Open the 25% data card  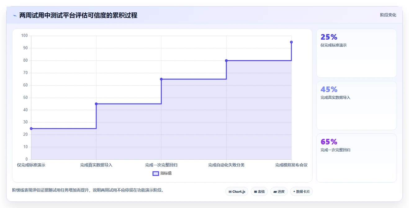(x=356, y=53)
